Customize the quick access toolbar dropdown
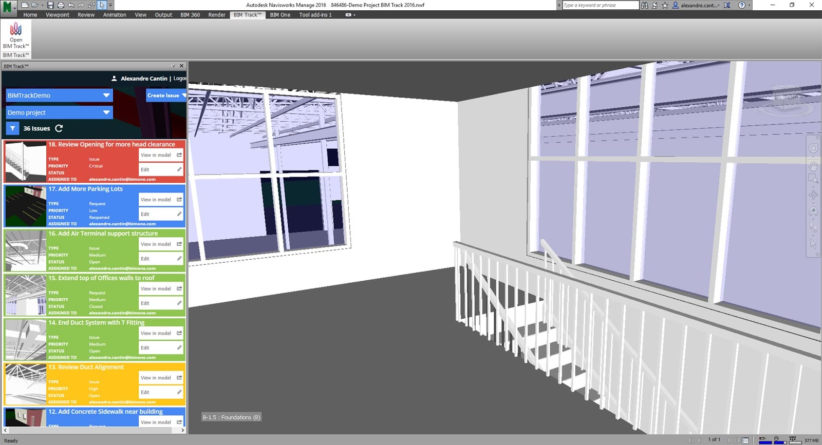The width and height of the screenshot is (822, 445). (110, 5)
